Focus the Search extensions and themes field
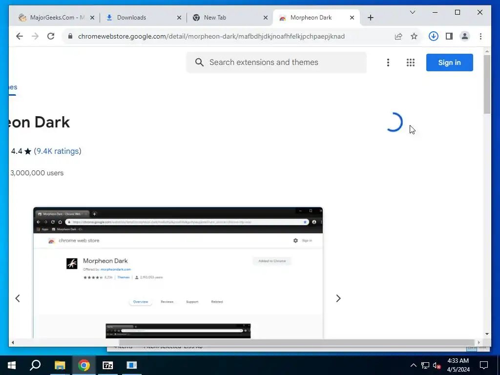This screenshot has width=500, height=375. pos(276,62)
